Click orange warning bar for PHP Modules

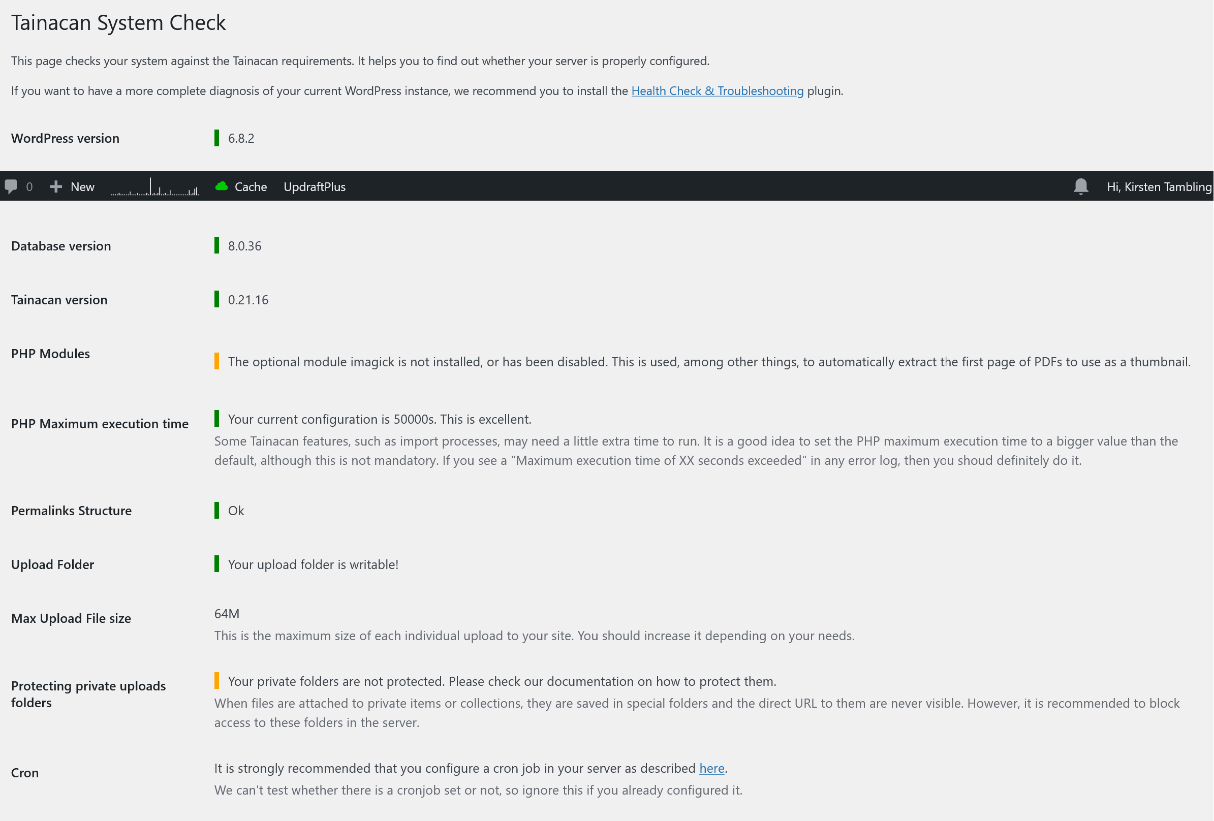pos(217,361)
